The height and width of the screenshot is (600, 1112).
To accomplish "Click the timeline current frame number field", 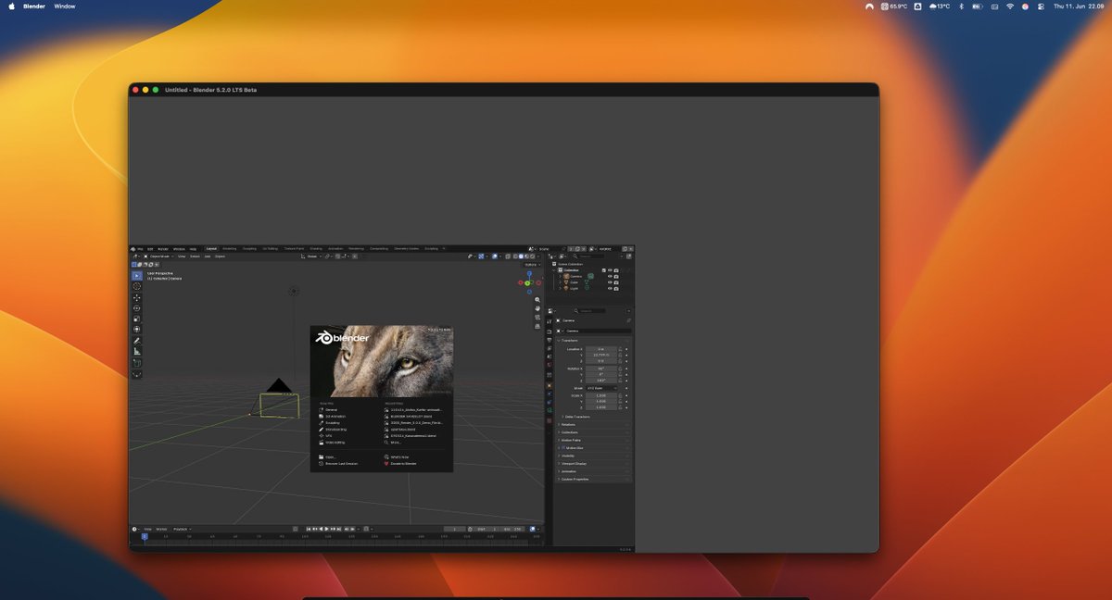I will 455,529.
